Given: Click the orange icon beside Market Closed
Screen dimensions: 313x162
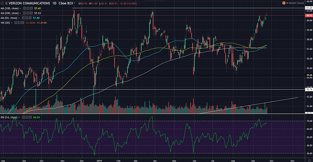Looking at the screenshot, I should coord(283,3).
